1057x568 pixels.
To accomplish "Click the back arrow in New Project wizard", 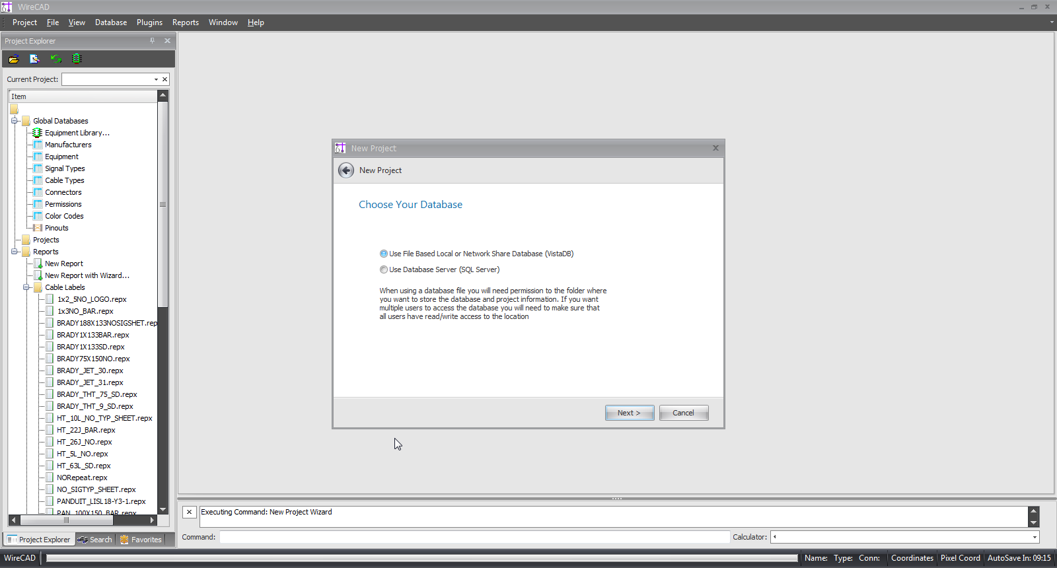I will pos(346,170).
